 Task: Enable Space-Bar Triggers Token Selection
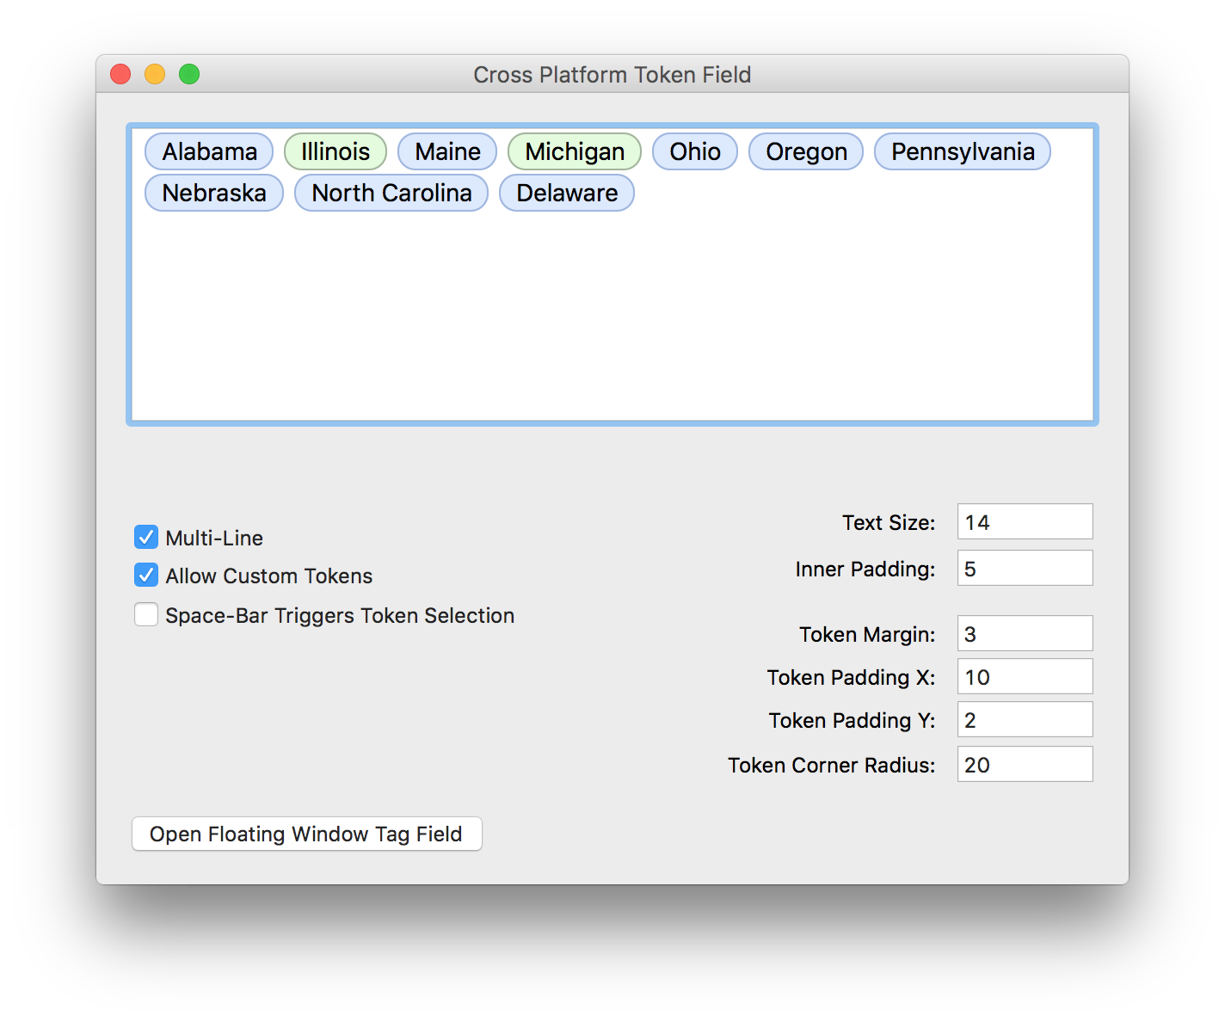click(x=146, y=614)
